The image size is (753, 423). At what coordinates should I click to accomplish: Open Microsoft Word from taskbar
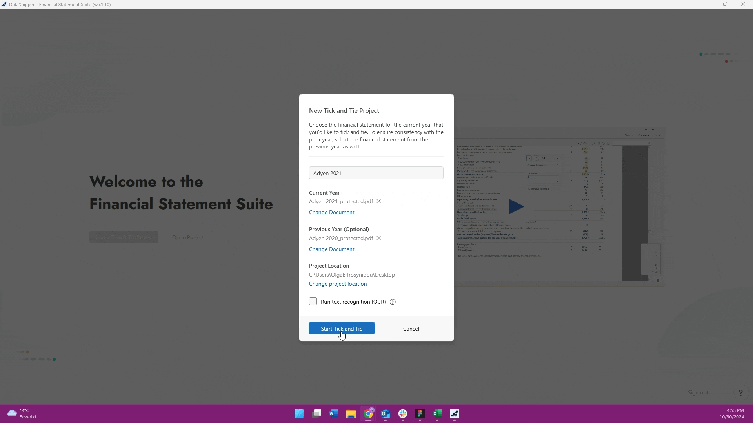pos(334,414)
